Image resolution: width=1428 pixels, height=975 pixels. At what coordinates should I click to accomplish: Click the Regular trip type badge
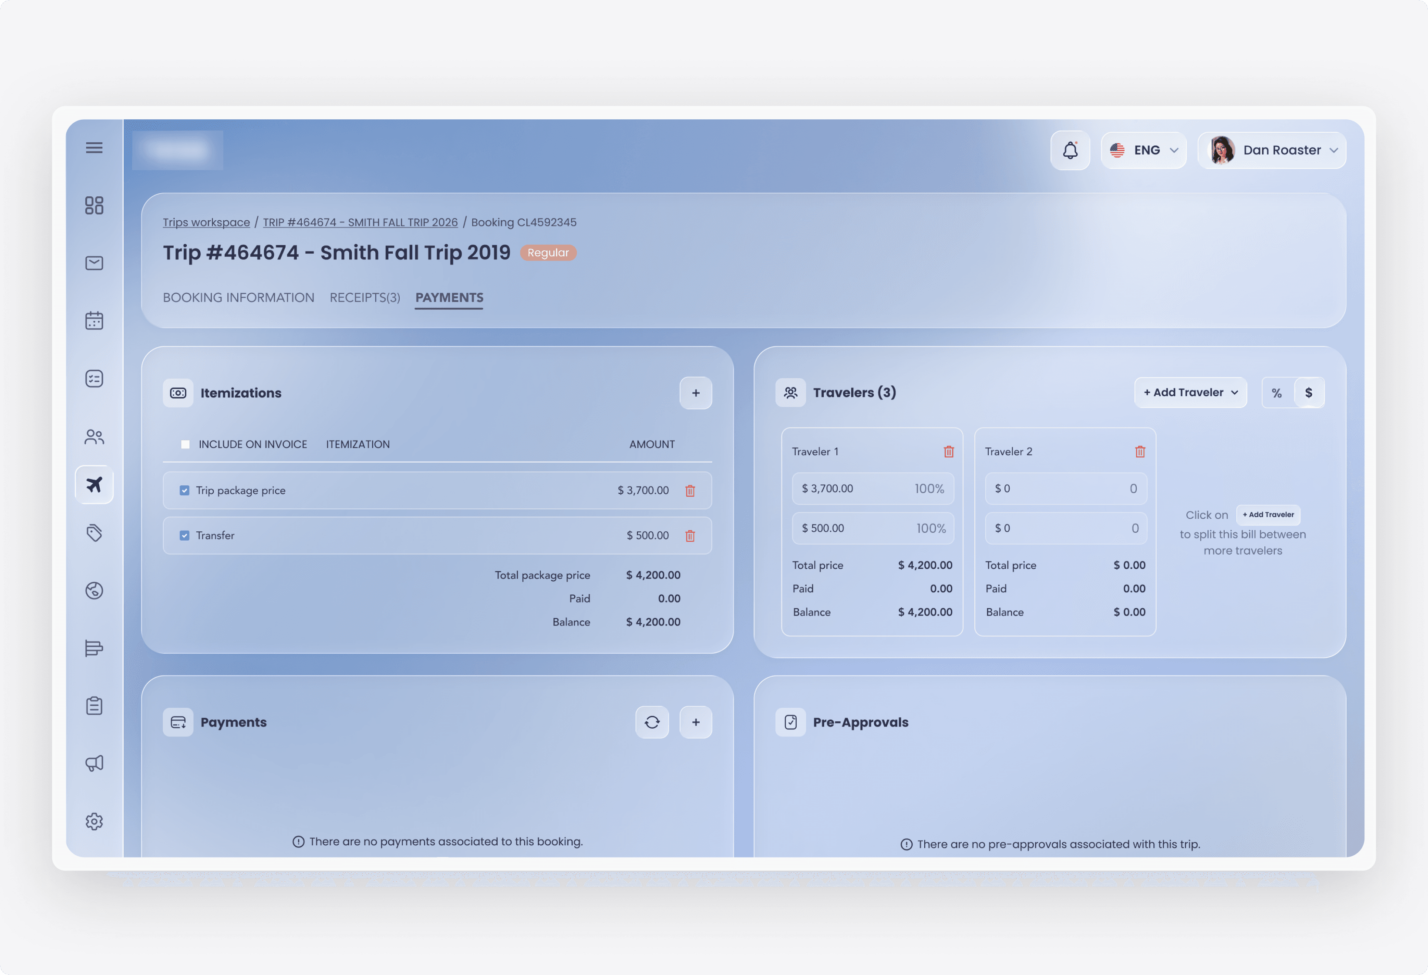(548, 252)
